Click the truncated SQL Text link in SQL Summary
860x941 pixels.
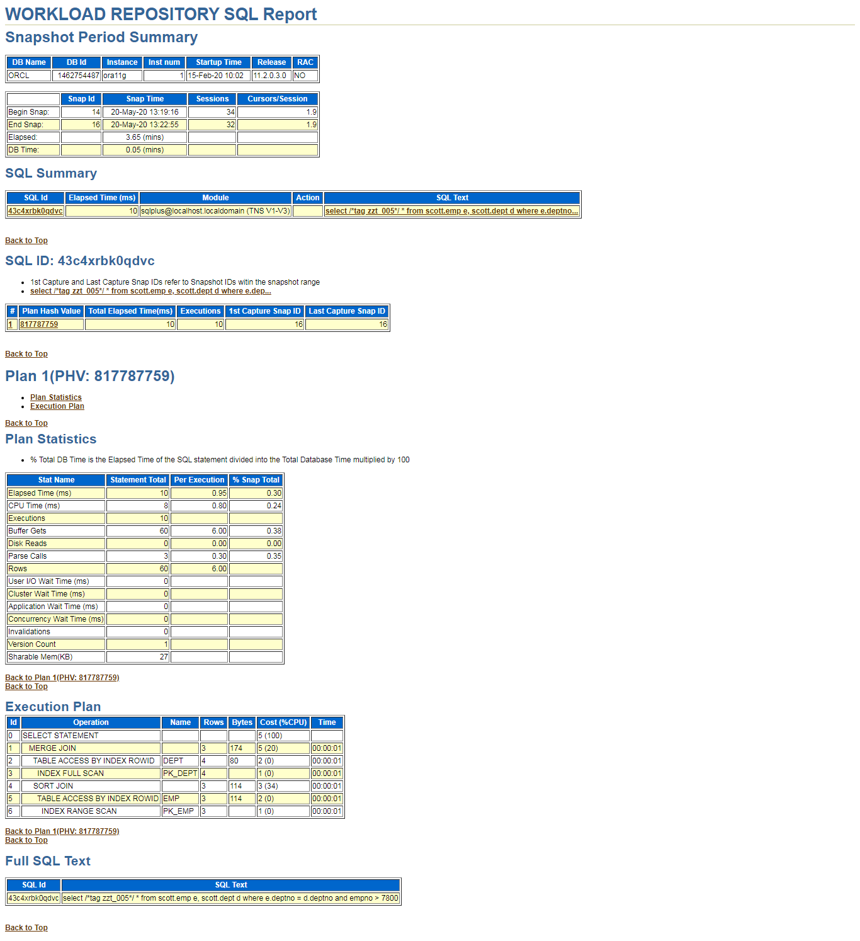451,211
